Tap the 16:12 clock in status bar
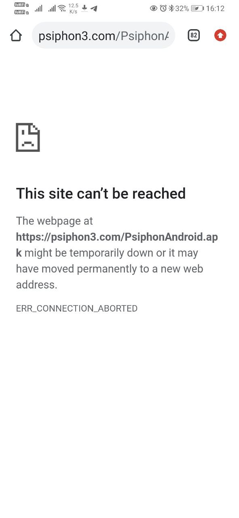This screenshot has height=518, width=239. coord(215,8)
